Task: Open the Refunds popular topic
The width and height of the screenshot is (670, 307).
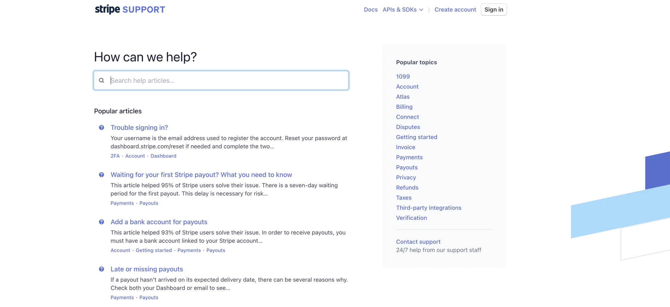Action: [x=407, y=187]
